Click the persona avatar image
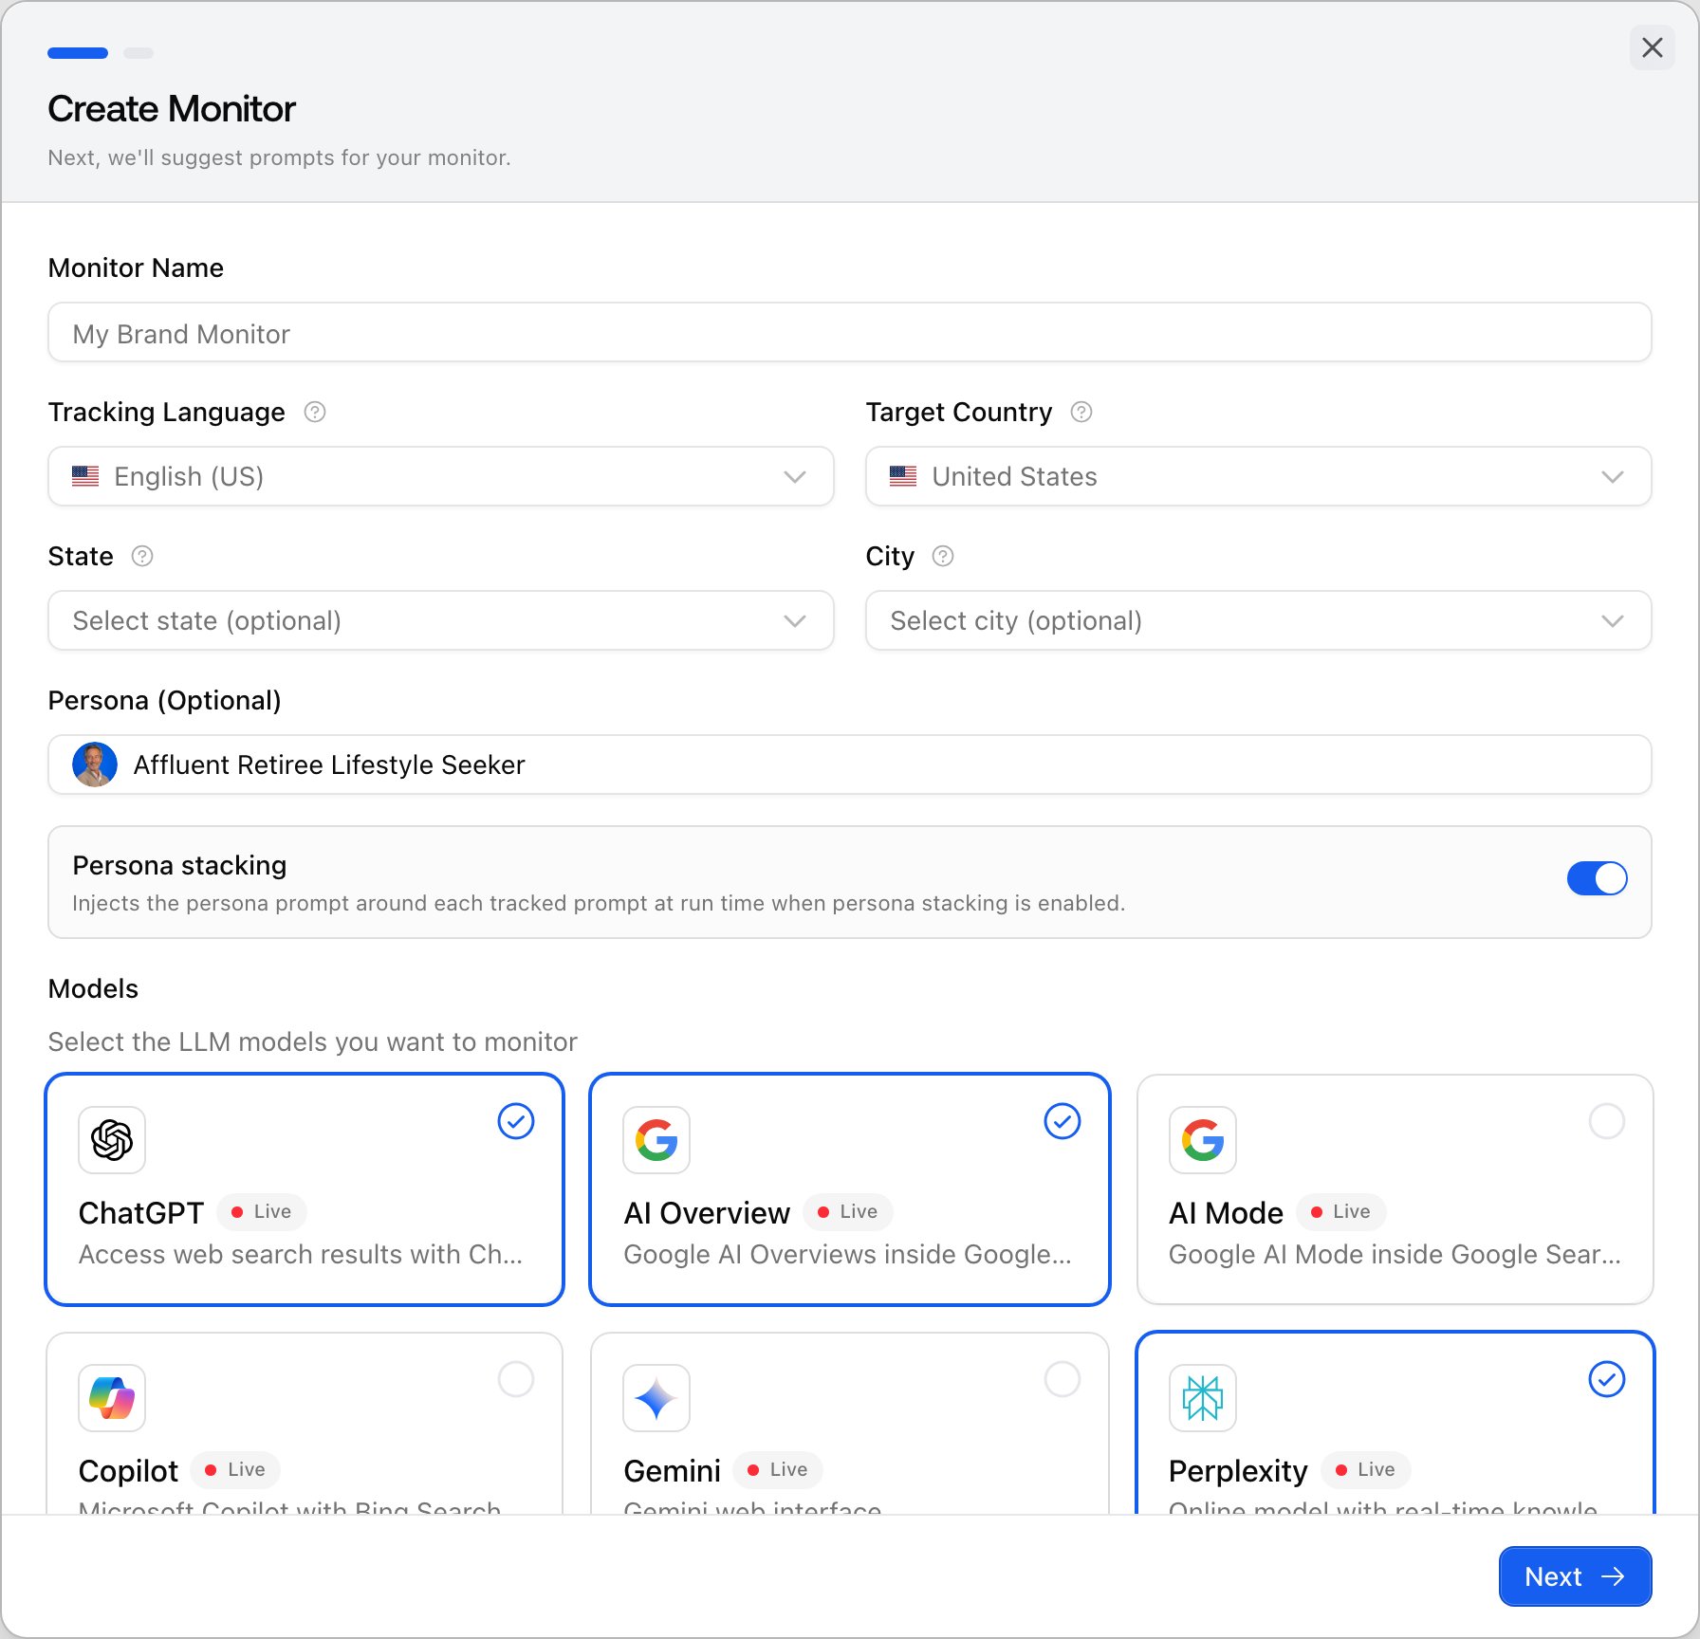This screenshot has width=1700, height=1639. 95,764
